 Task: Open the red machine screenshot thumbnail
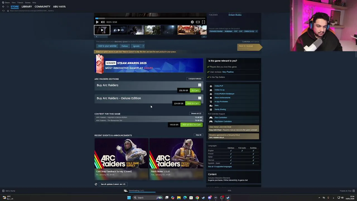coord(185,30)
